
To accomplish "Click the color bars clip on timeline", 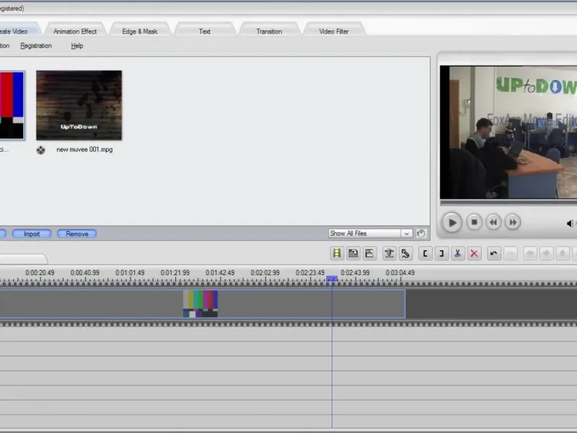I will pos(201,304).
